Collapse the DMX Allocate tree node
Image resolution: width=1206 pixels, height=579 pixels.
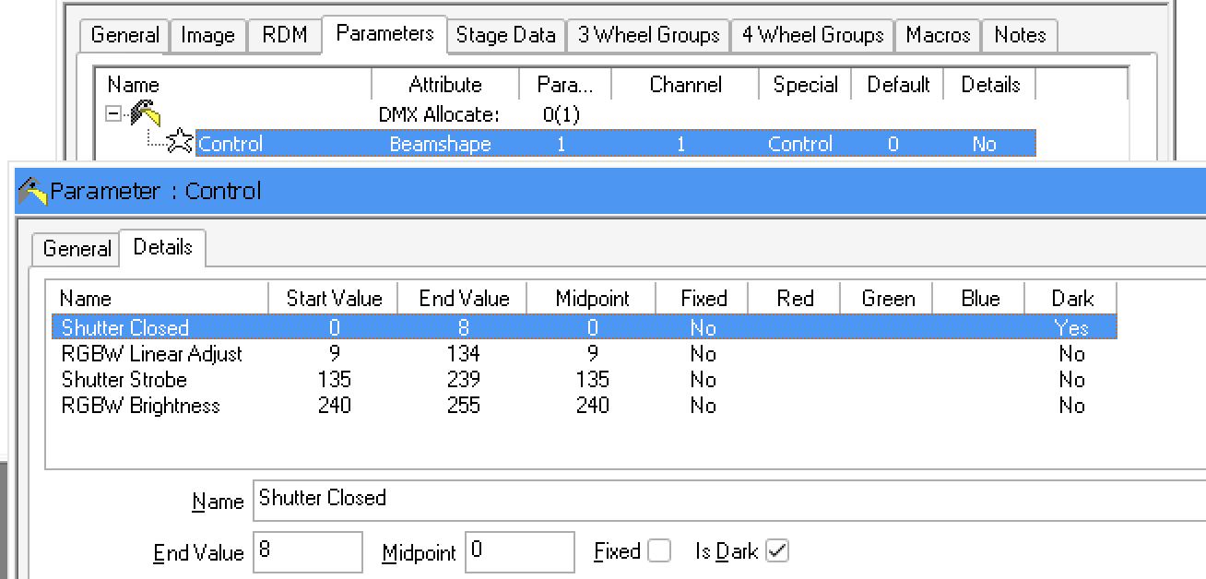pos(113,114)
